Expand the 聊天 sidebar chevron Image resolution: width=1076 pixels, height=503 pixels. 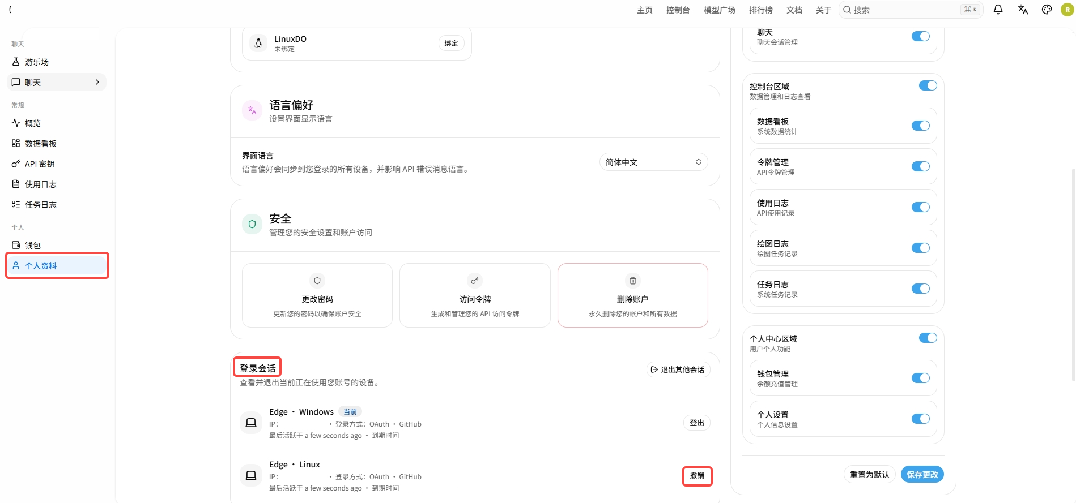tap(97, 82)
